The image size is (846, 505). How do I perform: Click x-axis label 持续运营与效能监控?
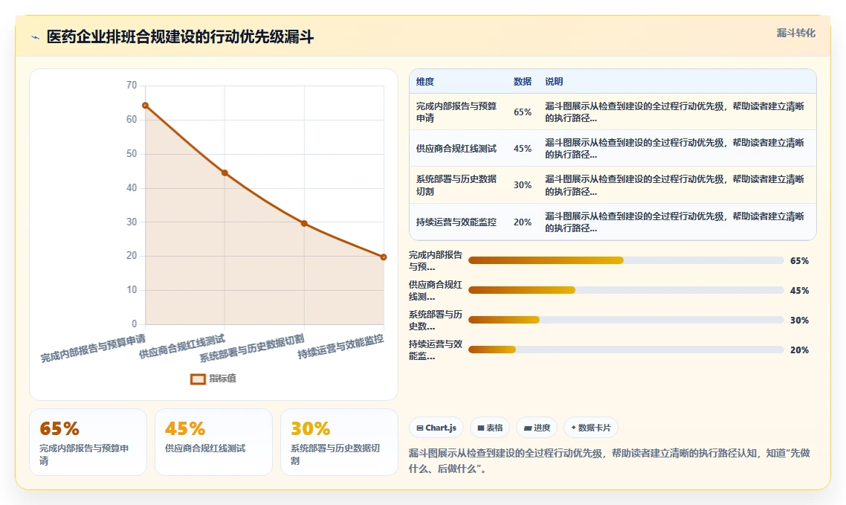click(341, 347)
